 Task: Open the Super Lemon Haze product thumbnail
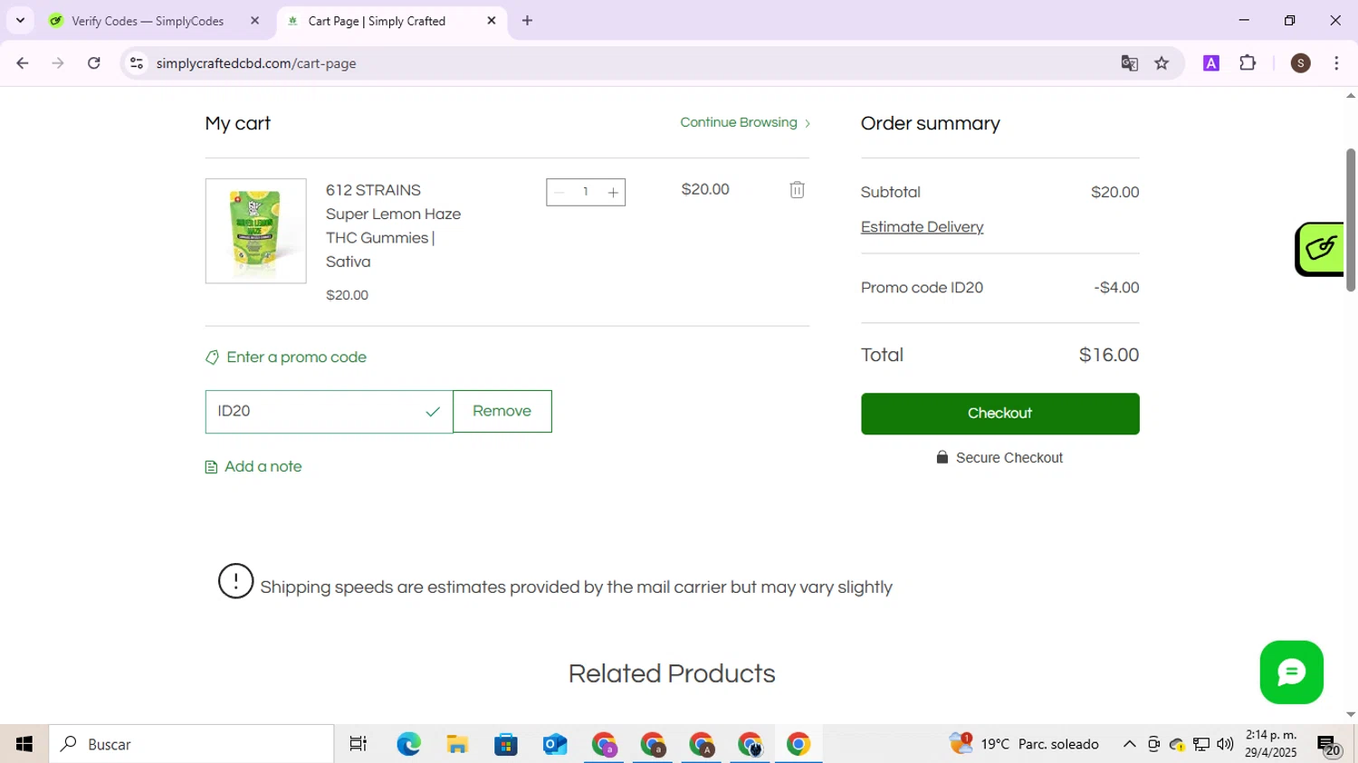(x=255, y=231)
